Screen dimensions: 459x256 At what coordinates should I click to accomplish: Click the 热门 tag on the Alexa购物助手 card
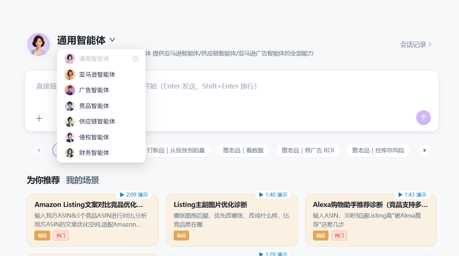(339, 235)
